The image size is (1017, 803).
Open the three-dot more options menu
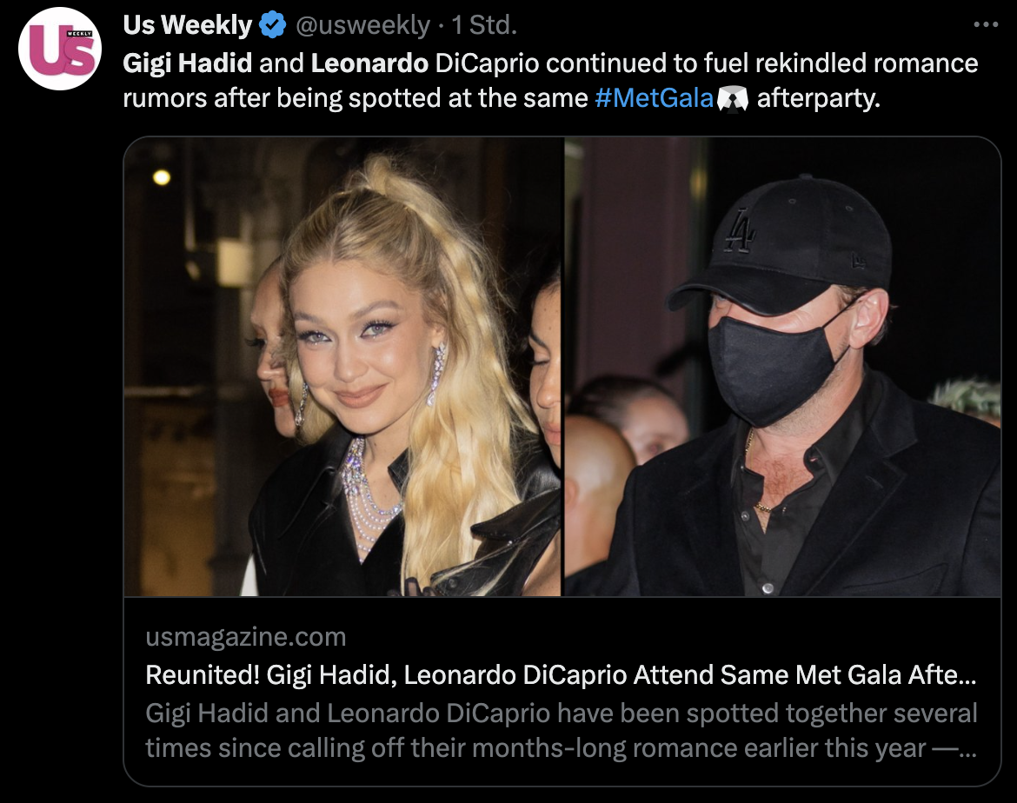(x=985, y=24)
